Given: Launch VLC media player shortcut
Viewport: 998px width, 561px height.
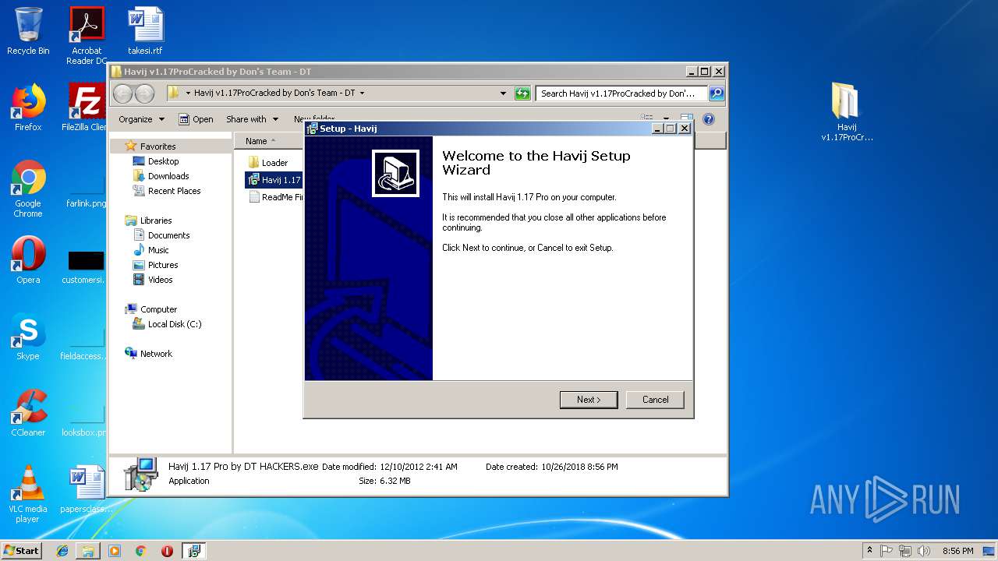Looking at the screenshot, I should click(x=28, y=494).
